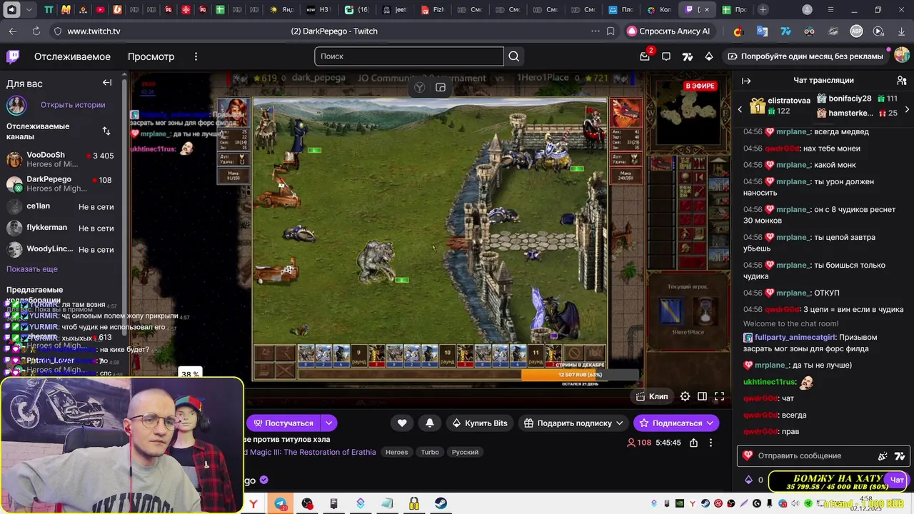This screenshot has width=914, height=514.
Task: Click the search magnifier button
Action: click(514, 56)
